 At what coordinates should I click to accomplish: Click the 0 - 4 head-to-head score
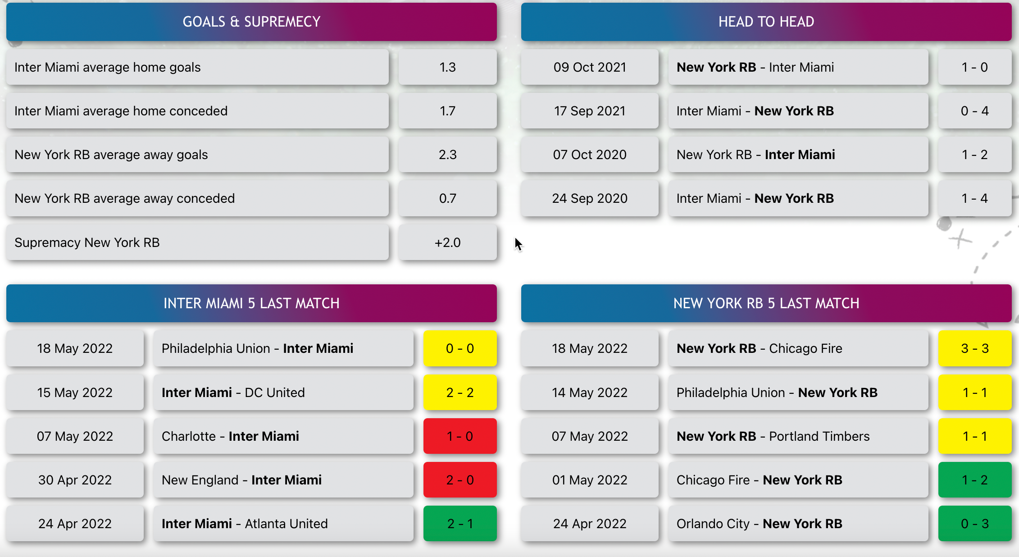click(975, 111)
